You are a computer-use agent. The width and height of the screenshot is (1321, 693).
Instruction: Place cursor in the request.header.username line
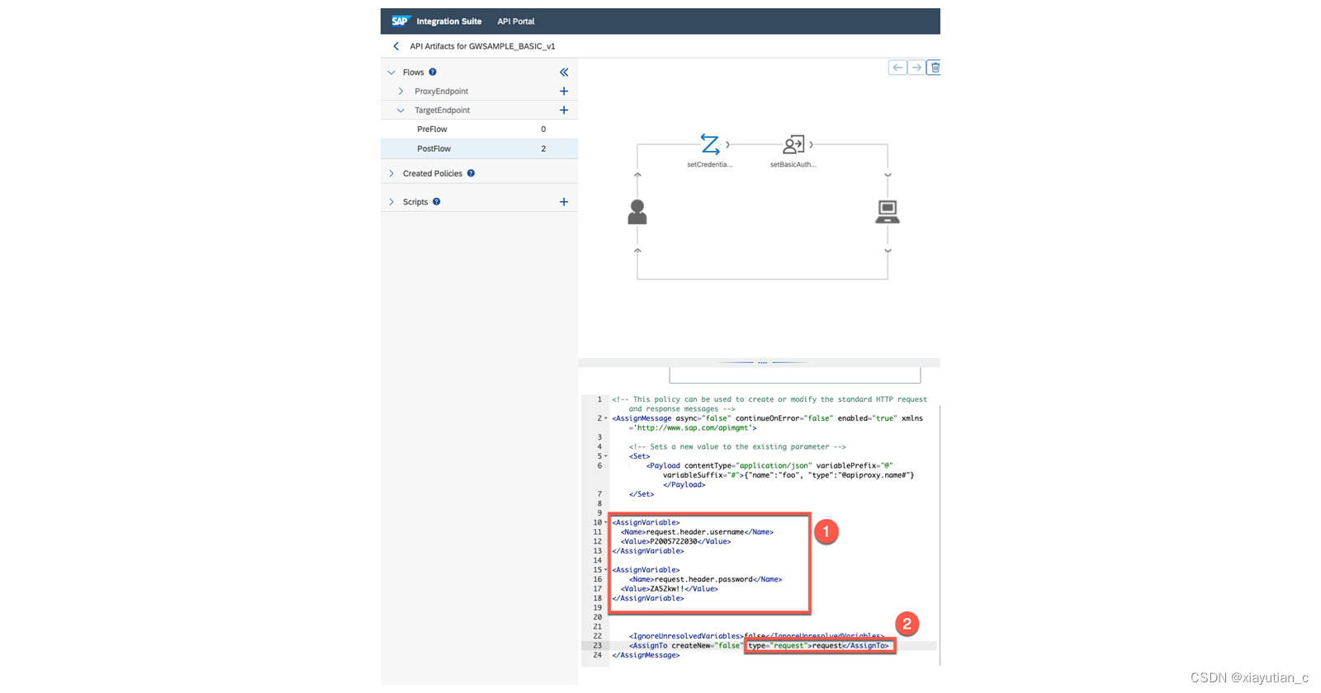pyautogui.click(x=697, y=532)
